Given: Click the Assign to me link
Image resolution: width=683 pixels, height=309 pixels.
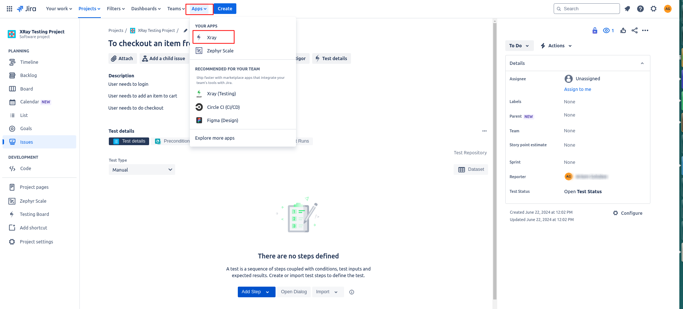Looking at the screenshot, I should point(577,89).
